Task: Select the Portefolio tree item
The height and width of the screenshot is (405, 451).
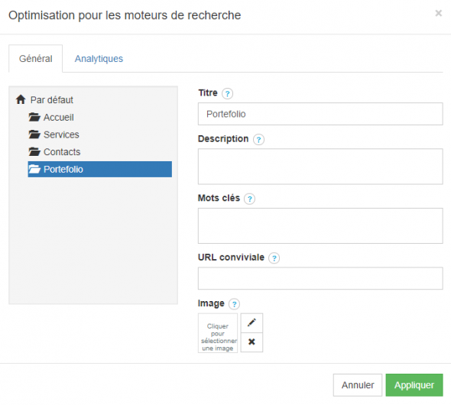Action: [x=100, y=169]
